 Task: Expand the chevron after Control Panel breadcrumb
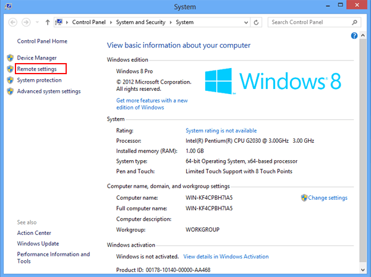click(111, 22)
